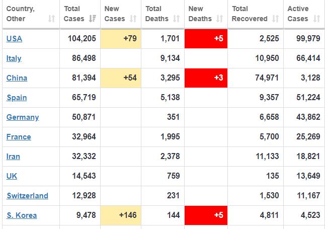
Task: Click S. Korea yellow +146 new cases cell
Action: (121, 215)
